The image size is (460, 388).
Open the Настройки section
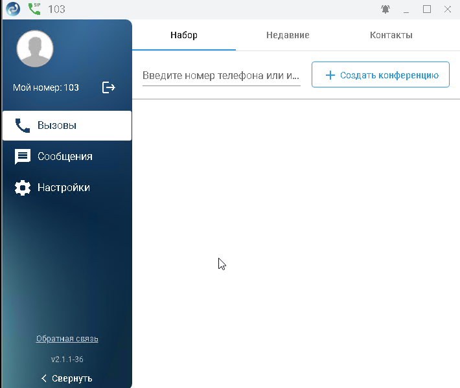[67, 188]
